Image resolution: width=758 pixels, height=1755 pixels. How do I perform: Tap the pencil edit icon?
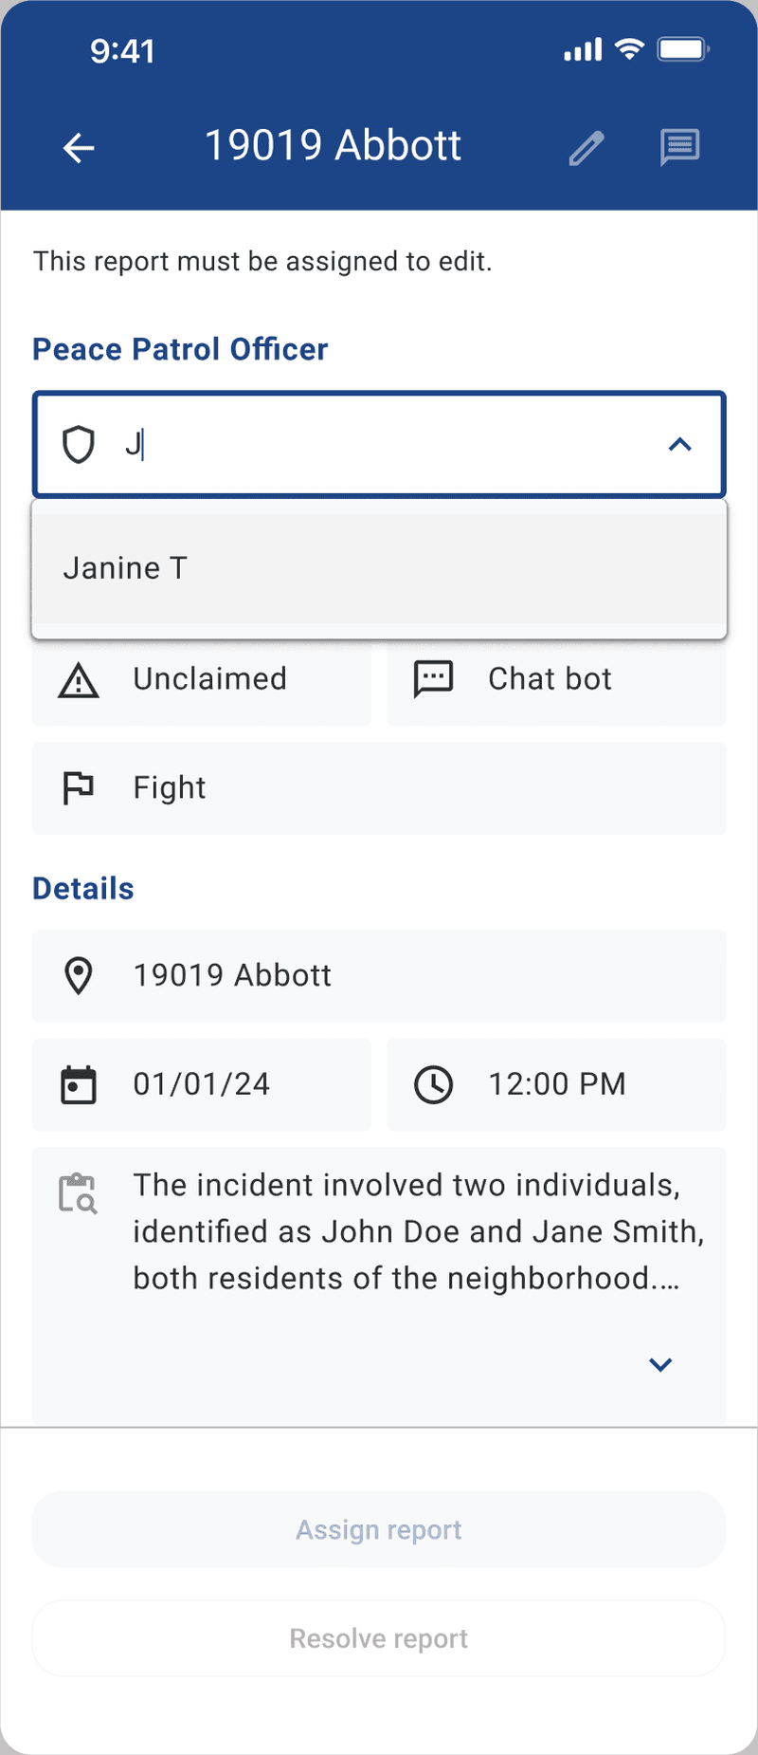click(x=587, y=148)
